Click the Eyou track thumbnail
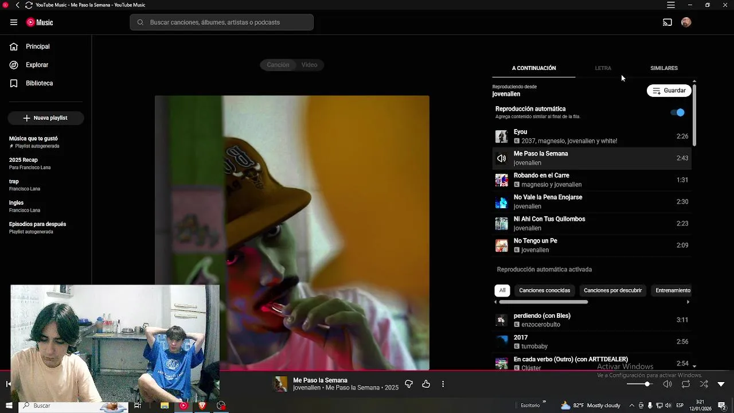The width and height of the screenshot is (734, 413). click(x=502, y=137)
